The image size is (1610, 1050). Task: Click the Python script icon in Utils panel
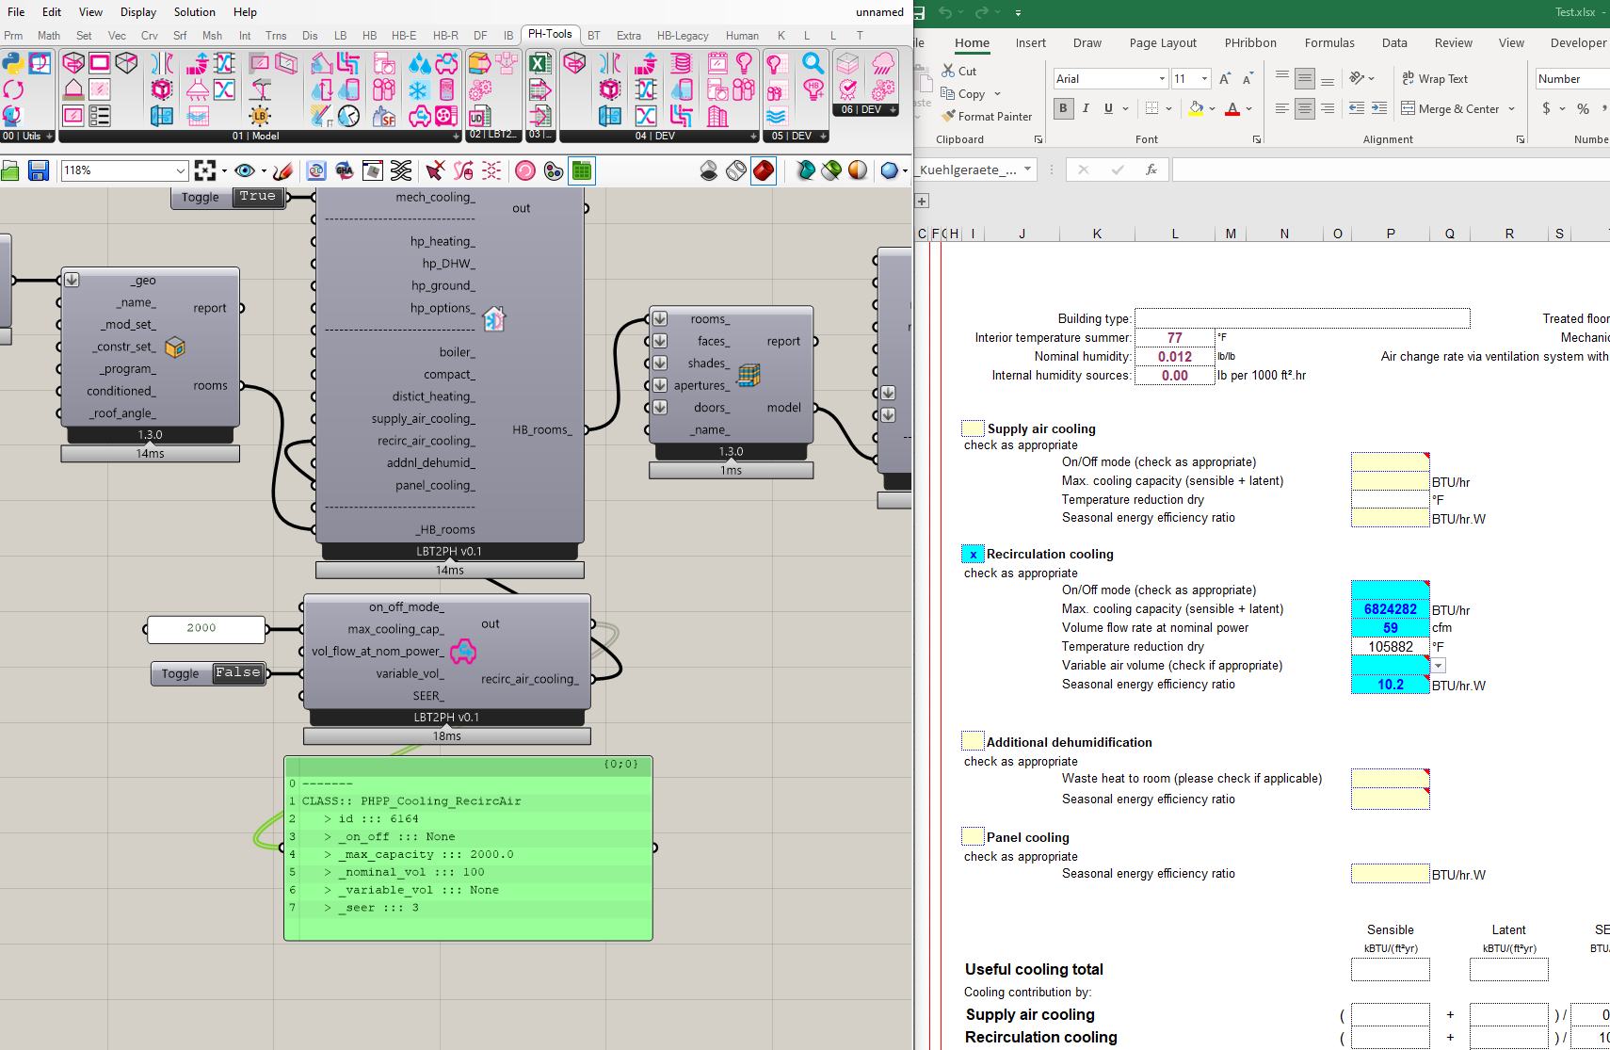(13, 63)
